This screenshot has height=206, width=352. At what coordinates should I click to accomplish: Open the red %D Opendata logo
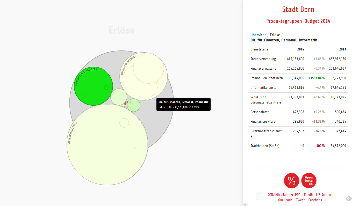click(292, 180)
